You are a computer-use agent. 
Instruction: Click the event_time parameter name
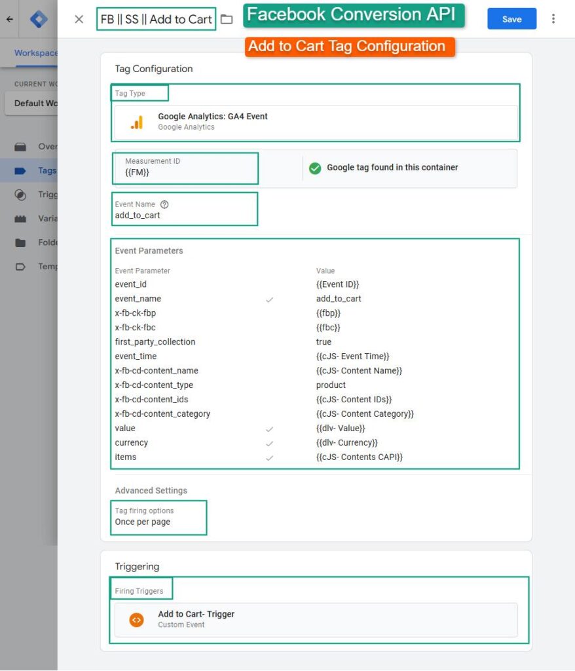tap(136, 356)
